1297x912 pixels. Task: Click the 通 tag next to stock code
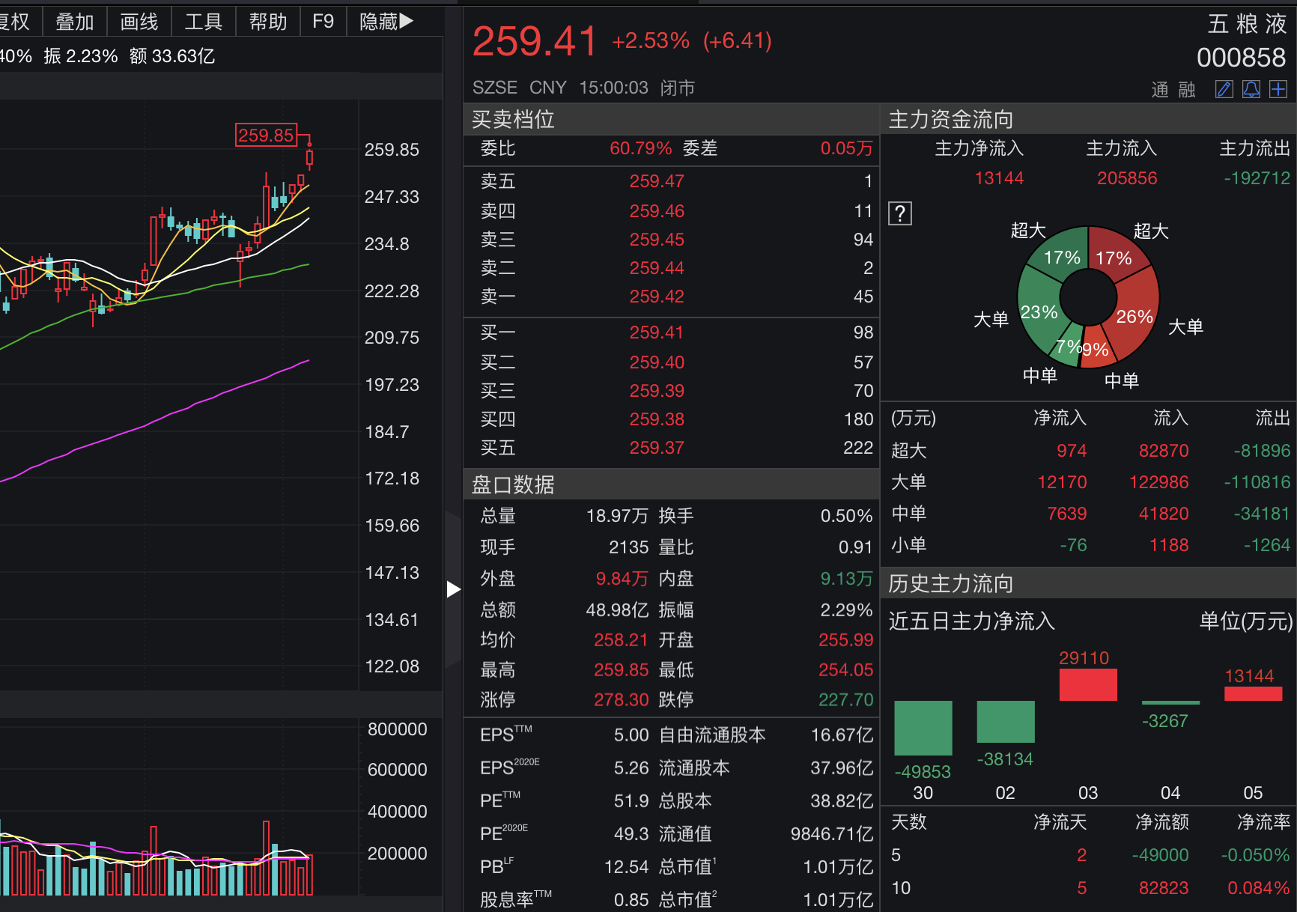(1160, 91)
